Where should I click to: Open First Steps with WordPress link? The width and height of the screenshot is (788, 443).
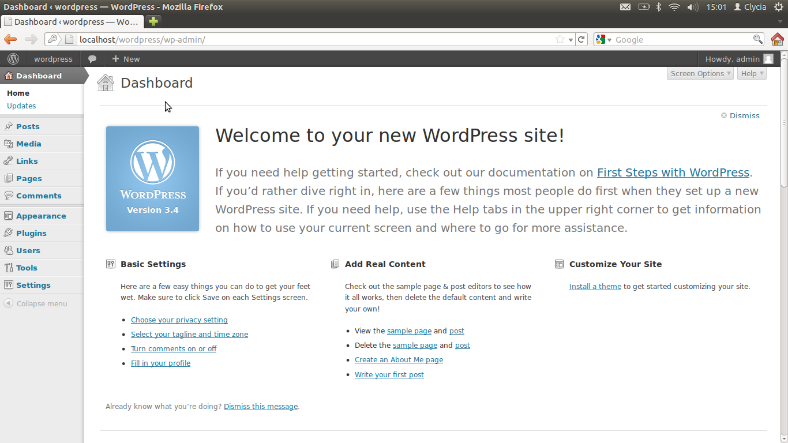(673, 172)
